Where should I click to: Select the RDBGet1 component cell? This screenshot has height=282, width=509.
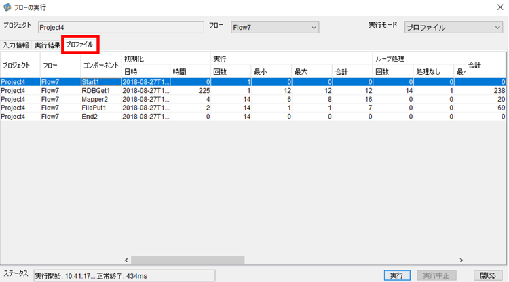101,91
